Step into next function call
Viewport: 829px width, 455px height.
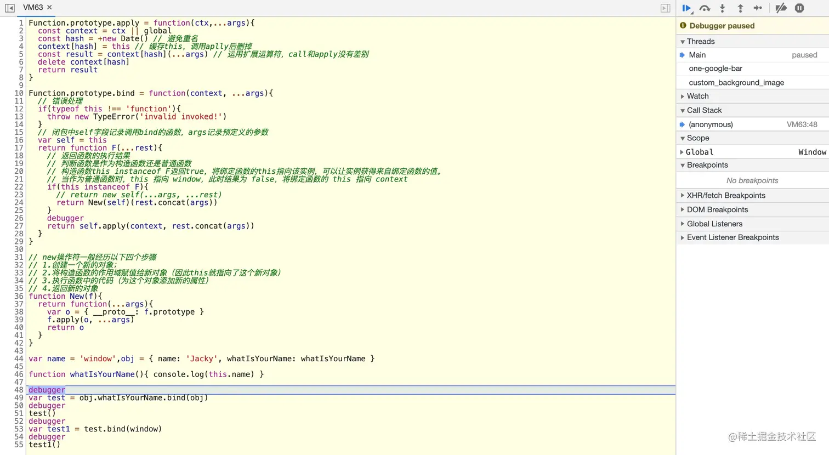pyautogui.click(x=723, y=8)
